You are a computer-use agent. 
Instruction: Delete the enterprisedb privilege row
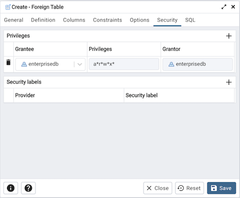tap(8, 63)
